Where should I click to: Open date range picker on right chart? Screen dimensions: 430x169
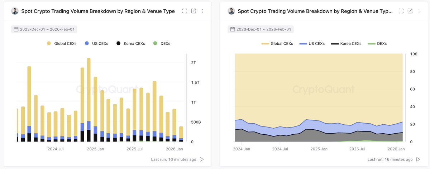[261, 29]
